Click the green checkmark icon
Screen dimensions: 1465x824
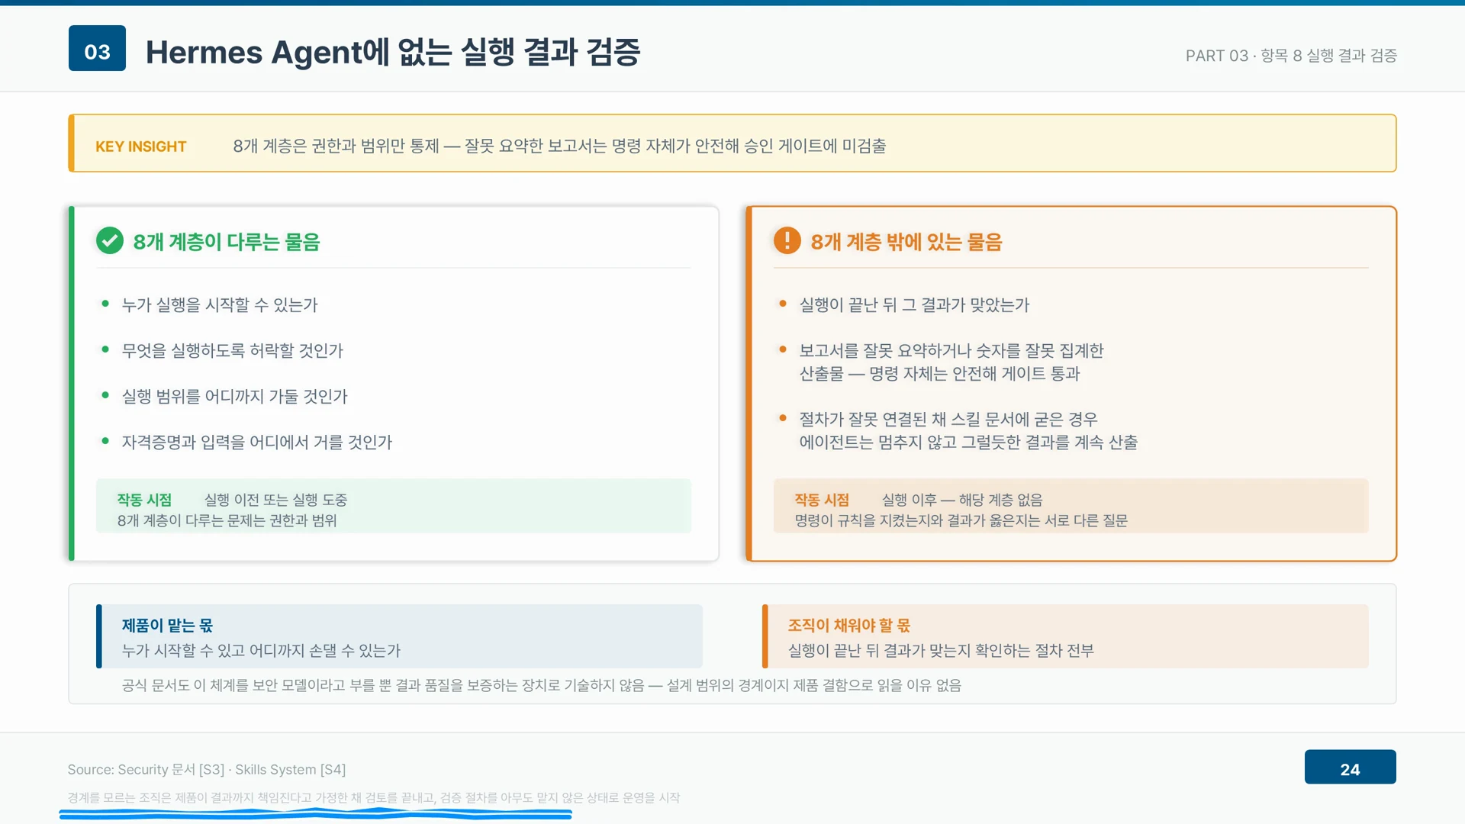(x=110, y=241)
